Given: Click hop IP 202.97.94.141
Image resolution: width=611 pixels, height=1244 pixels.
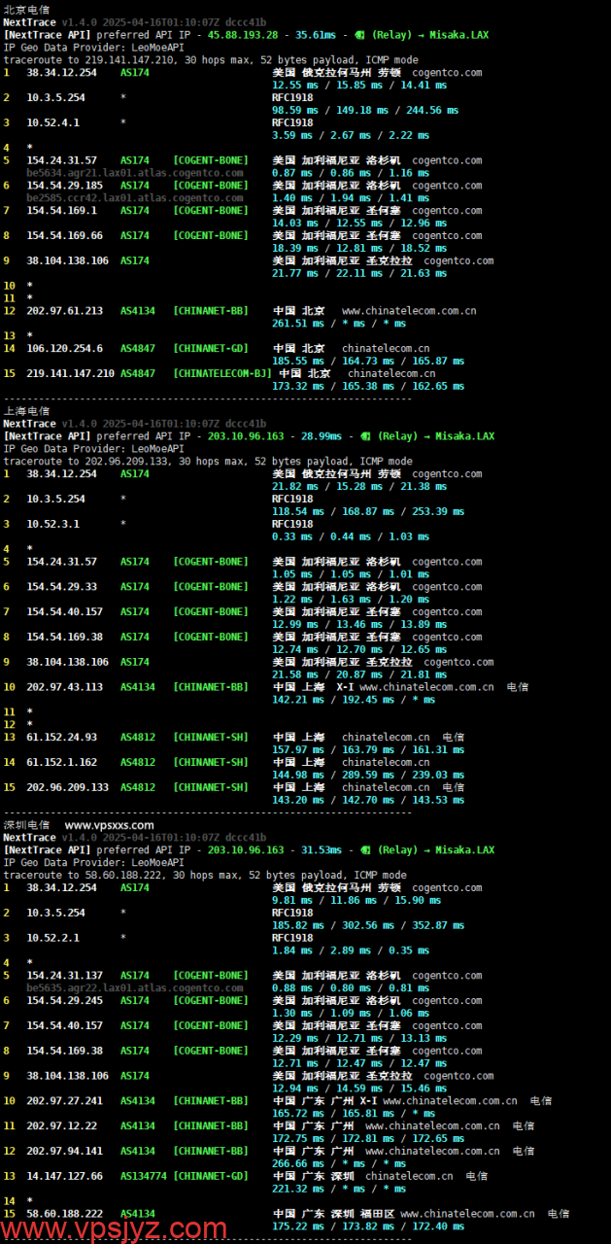Looking at the screenshot, I should (64, 1152).
